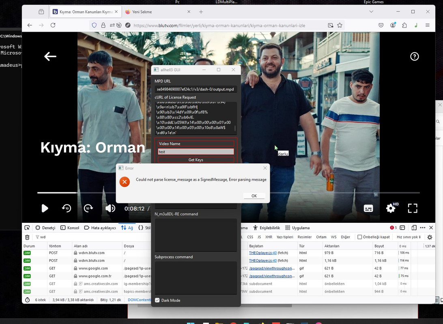Image resolution: width=443 pixels, height=324 pixels.
Task: Click the MPD URL input field
Action: (196, 89)
